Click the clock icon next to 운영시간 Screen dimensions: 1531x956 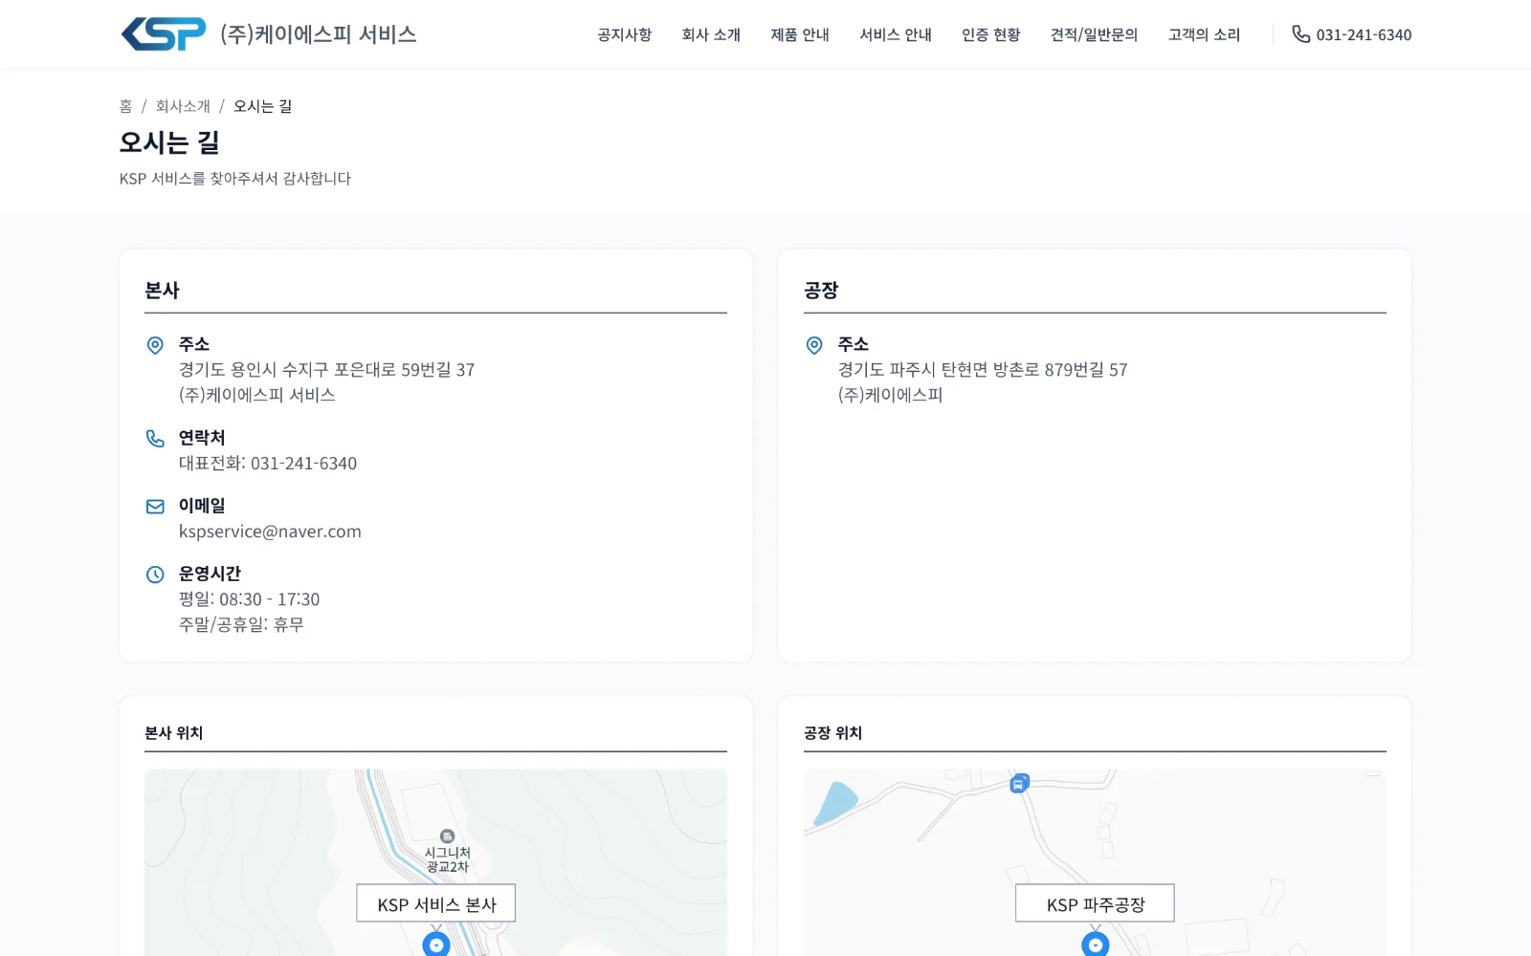tap(155, 575)
